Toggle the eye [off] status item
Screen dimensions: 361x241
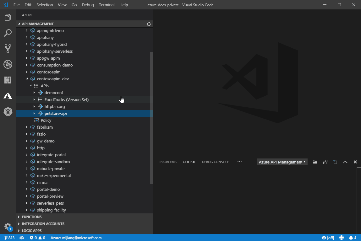click(328, 238)
